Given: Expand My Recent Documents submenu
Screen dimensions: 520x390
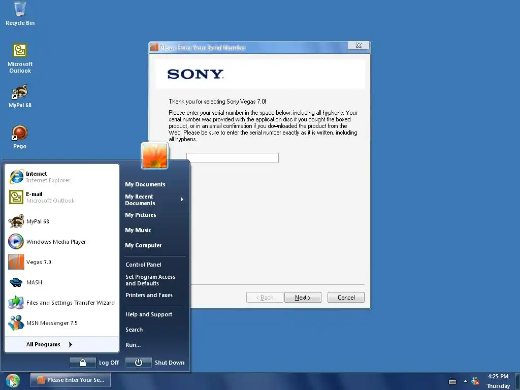Looking at the screenshot, I should [154, 200].
